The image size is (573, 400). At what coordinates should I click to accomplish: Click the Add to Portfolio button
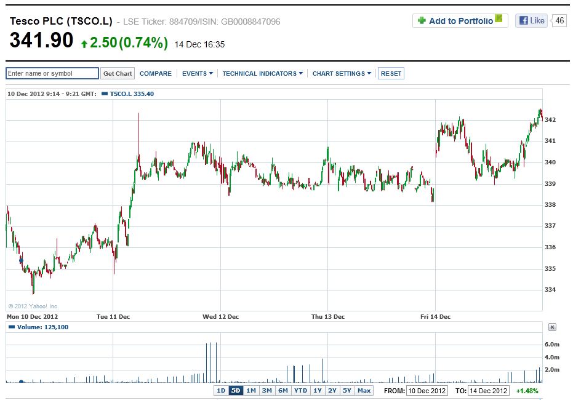(x=460, y=20)
